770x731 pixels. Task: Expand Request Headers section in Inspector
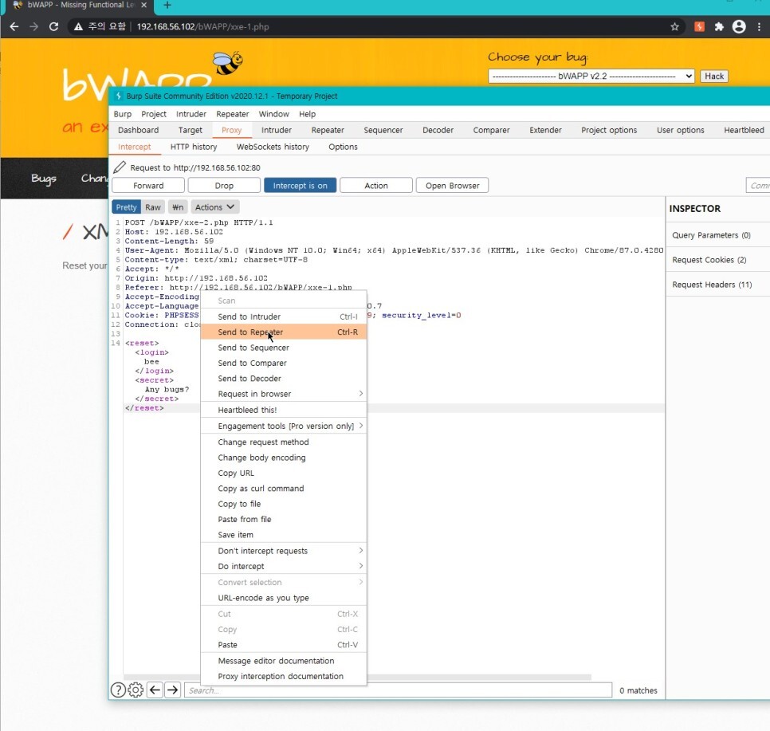pos(712,285)
